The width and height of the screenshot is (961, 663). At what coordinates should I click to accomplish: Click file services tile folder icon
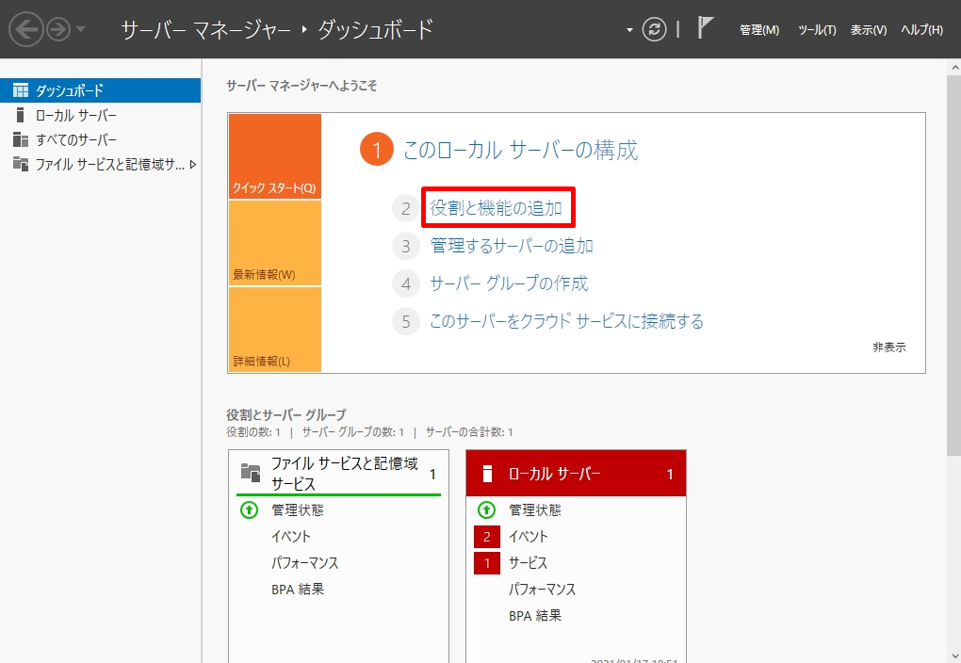tap(250, 473)
